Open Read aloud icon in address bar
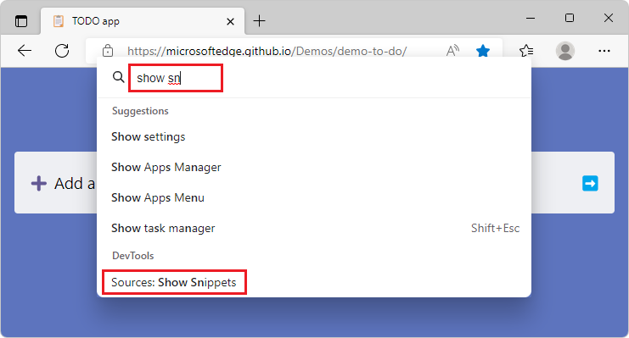629x338 pixels. click(x=452, y=51)
